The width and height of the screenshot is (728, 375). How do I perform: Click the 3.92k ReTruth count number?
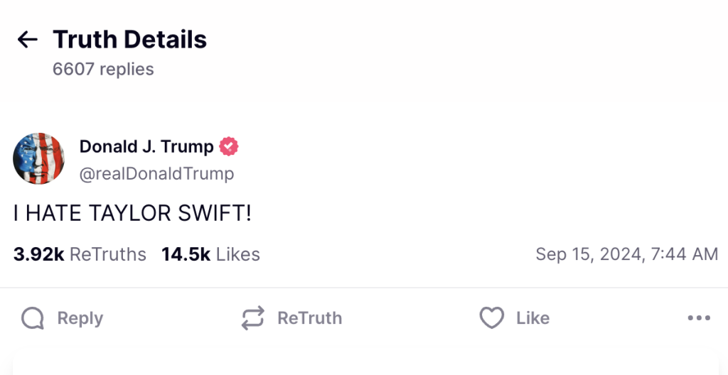point(39,254)
